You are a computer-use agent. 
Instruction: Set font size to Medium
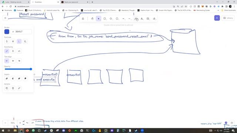13,41
